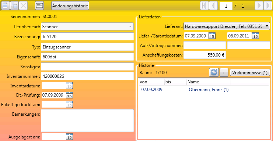Click the Anschaffungskosten field 550,00 €

[x=205, y=55]
